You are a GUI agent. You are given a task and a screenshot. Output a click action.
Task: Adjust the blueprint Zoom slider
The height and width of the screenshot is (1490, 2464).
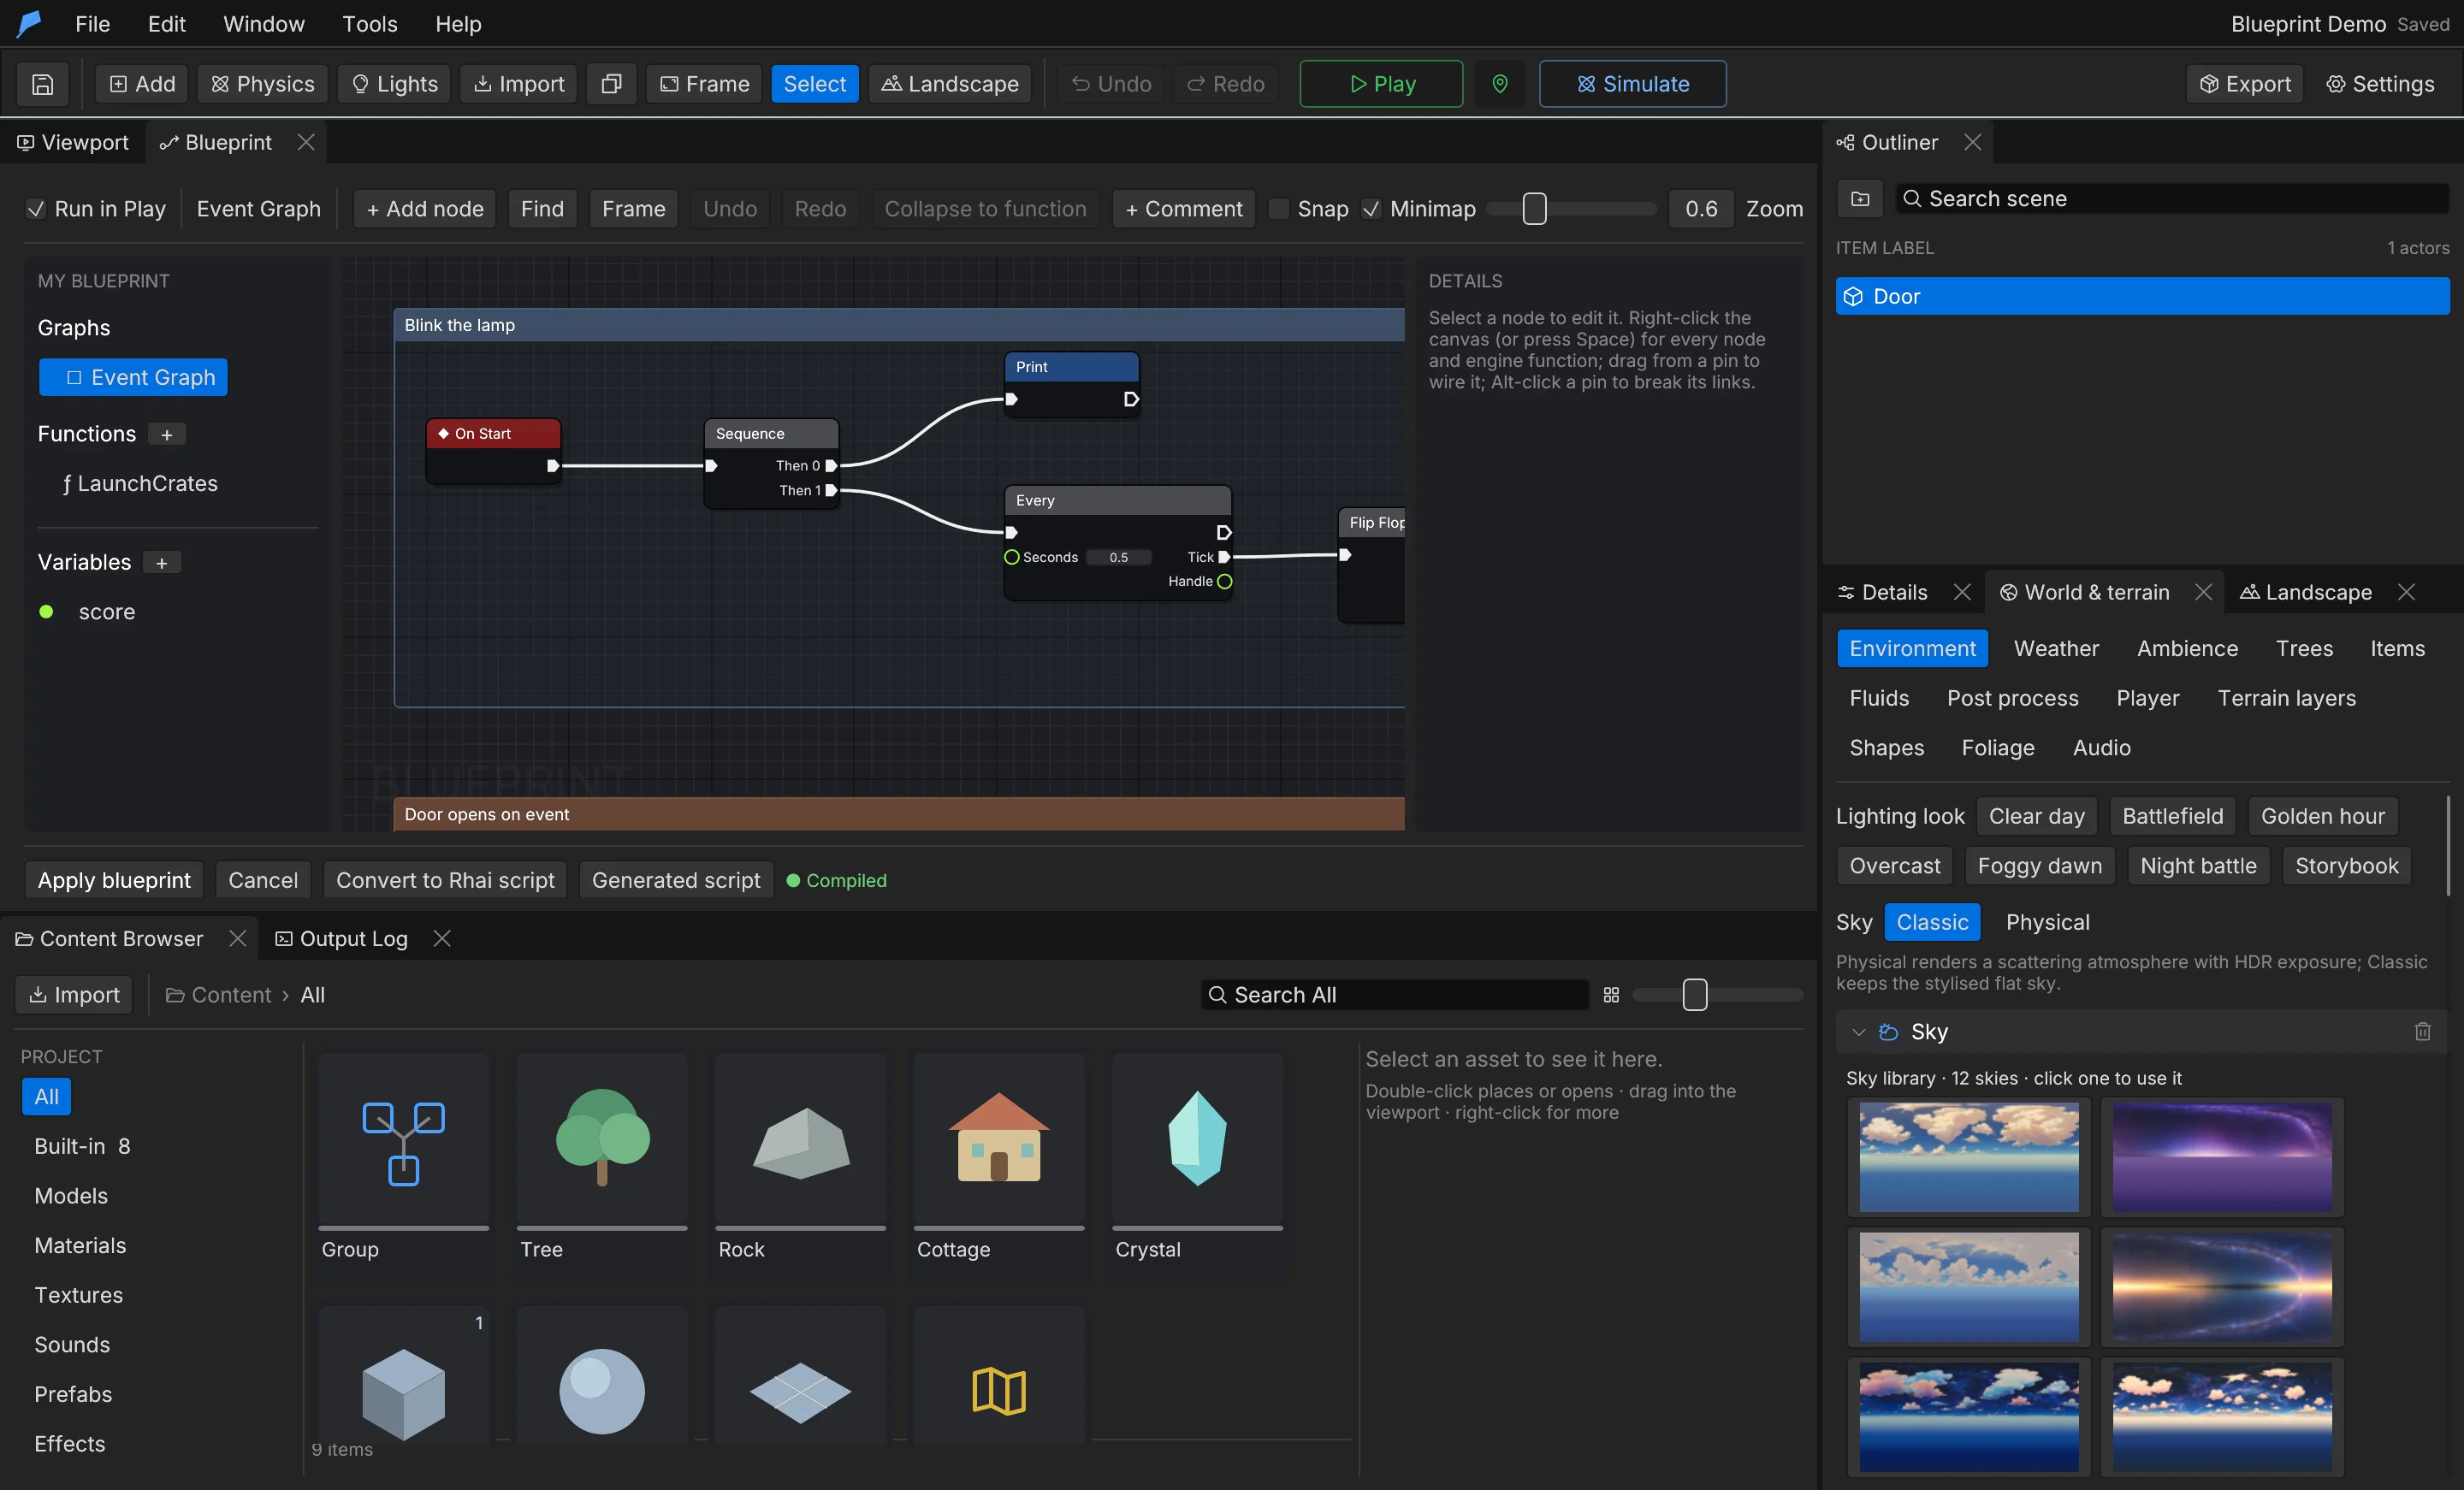[x=1572, y=209]
